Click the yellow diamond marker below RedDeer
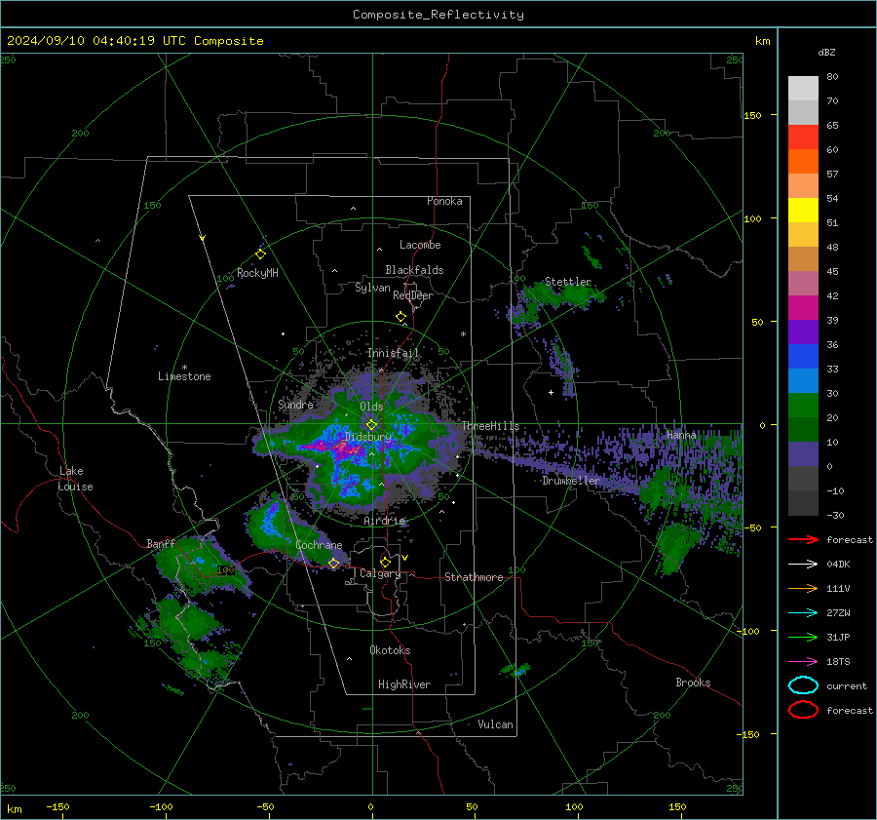877x820 pixels. (x=401, y=317)
